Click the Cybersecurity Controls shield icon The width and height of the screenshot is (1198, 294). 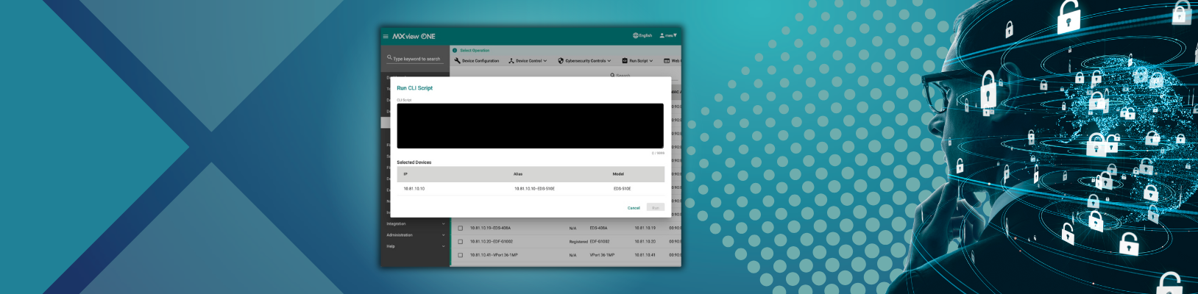tap(561, 61)
